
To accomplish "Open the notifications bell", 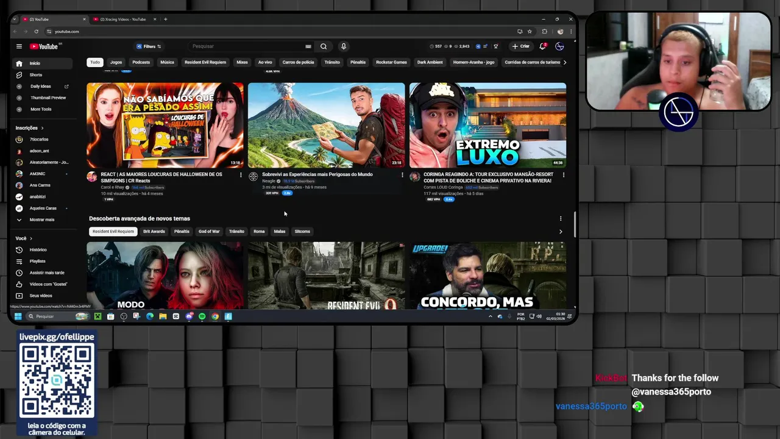I will click(x=542, y=46).
